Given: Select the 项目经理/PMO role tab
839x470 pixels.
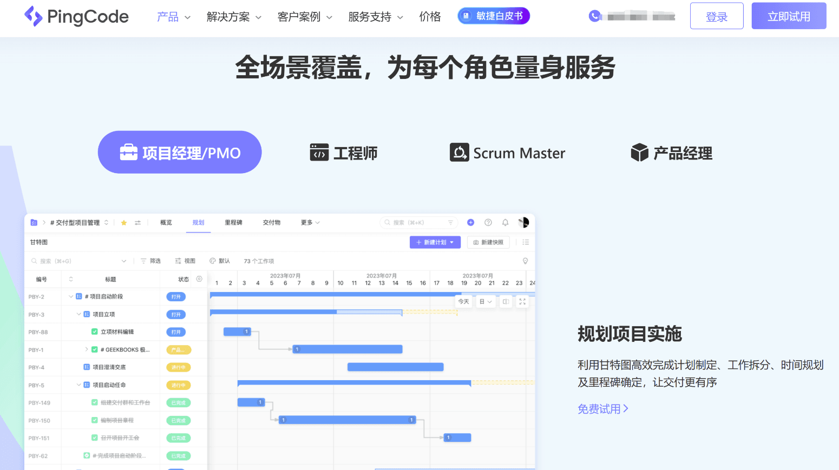Looking at the screenshot, I should (180, 152).
